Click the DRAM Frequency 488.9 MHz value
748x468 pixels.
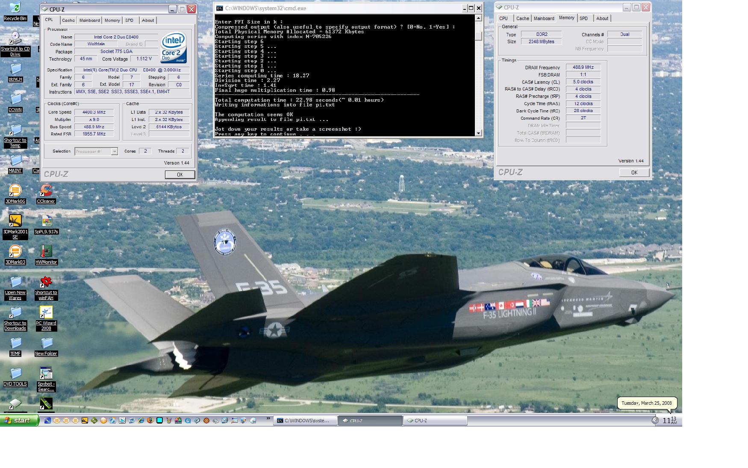pos(583,67)
